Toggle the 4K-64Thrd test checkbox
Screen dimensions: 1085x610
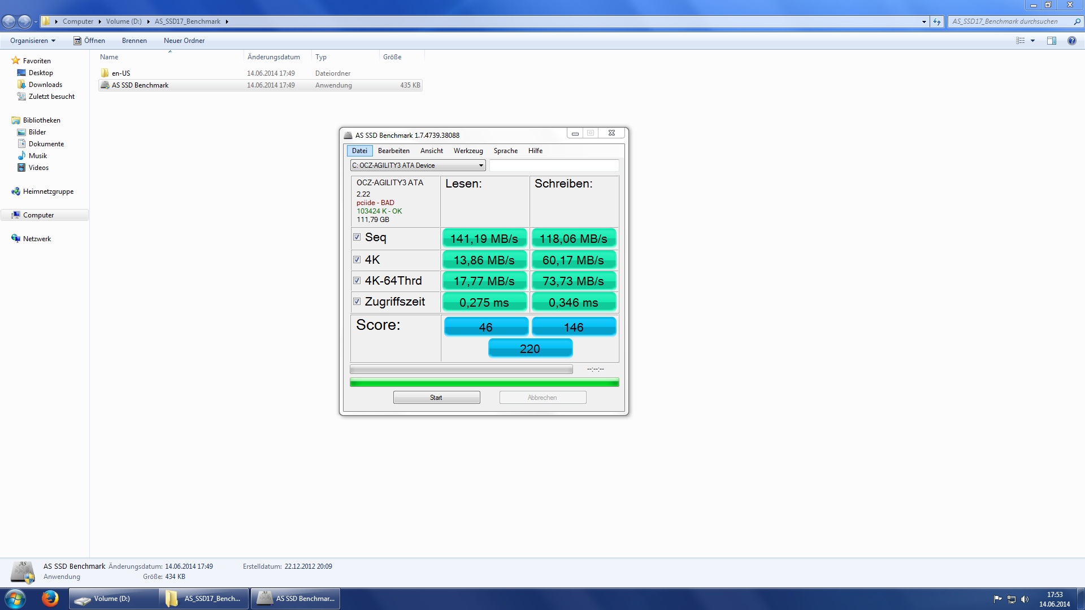point(357,281)
